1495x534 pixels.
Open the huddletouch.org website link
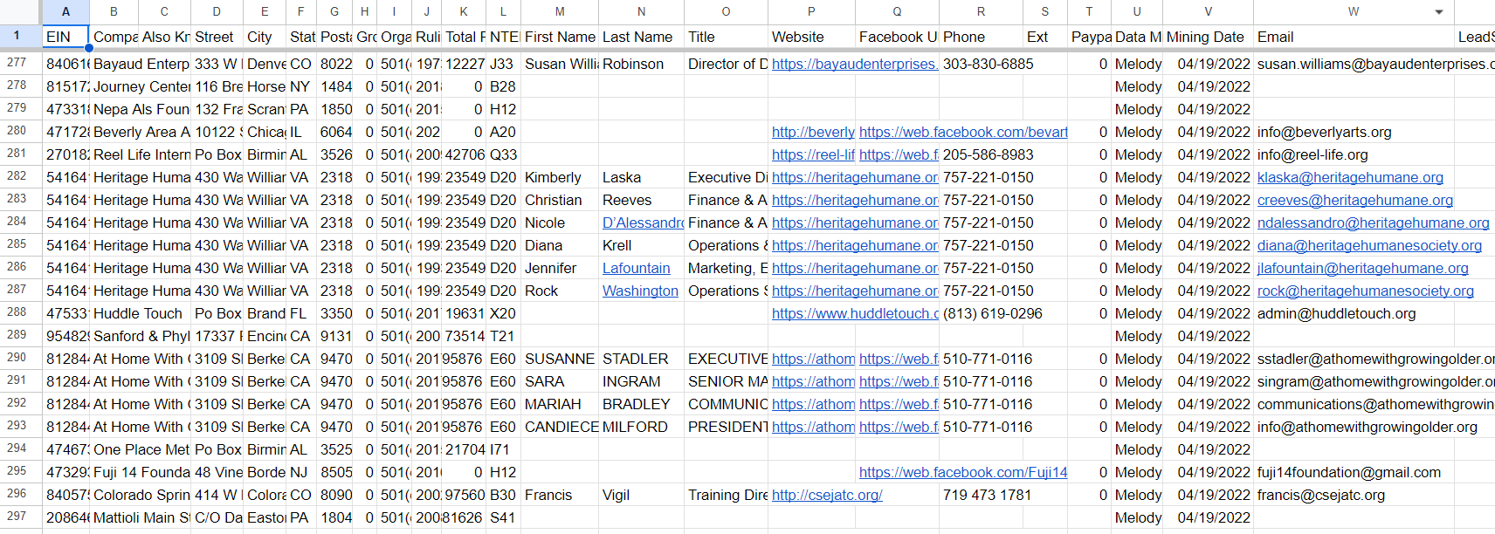coord(855,314)
